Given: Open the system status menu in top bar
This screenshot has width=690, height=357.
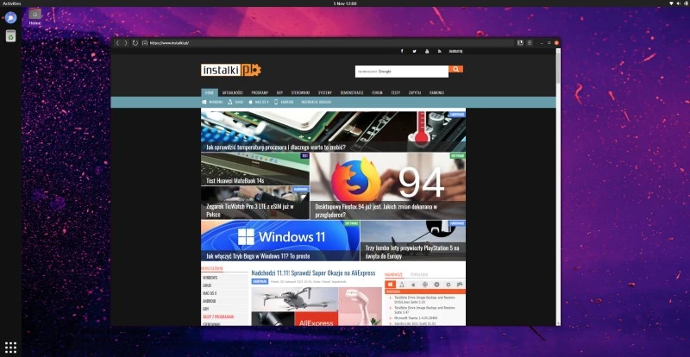Looking at the screenshot, I should [679, 3].
